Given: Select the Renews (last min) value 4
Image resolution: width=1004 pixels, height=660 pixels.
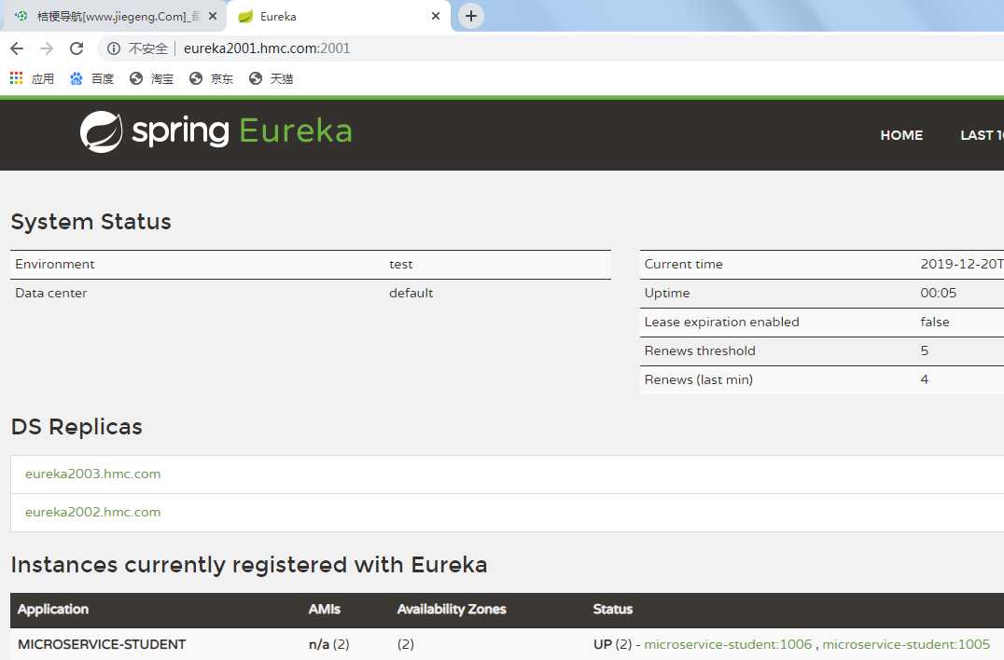Looking at the screenshot, I should 925,379.
